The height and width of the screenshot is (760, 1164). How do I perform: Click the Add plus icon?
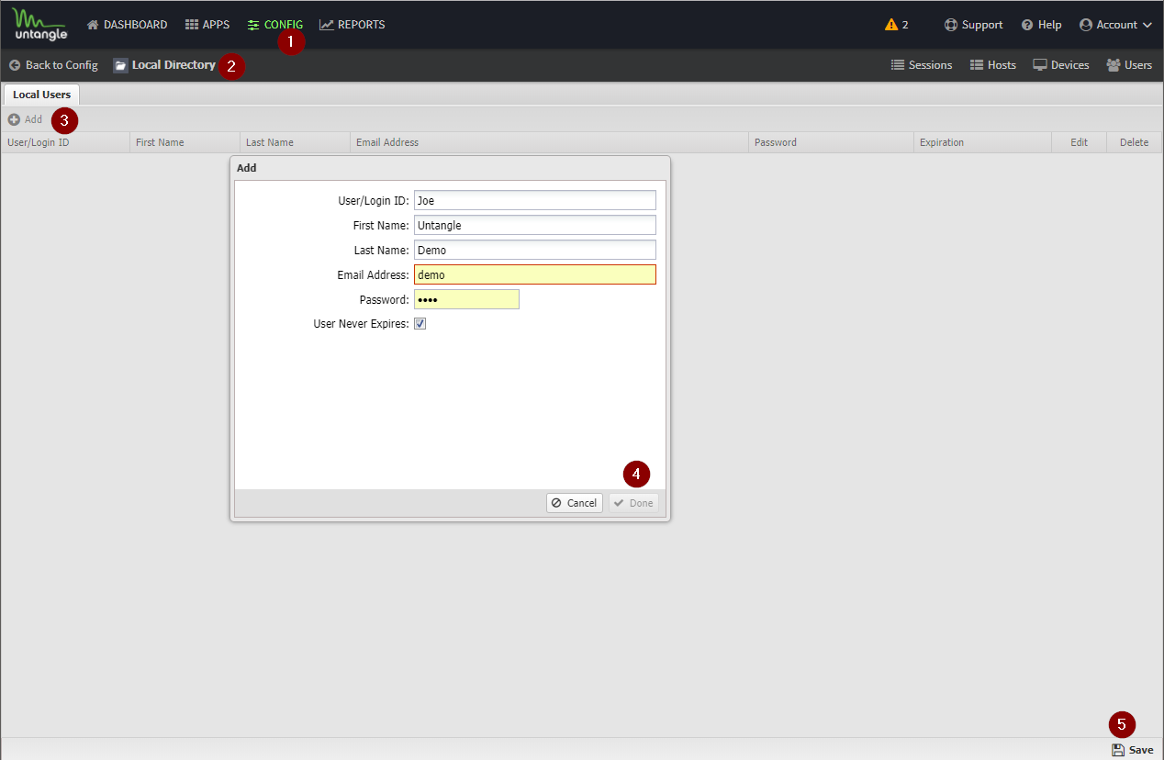tap(14, 119)
